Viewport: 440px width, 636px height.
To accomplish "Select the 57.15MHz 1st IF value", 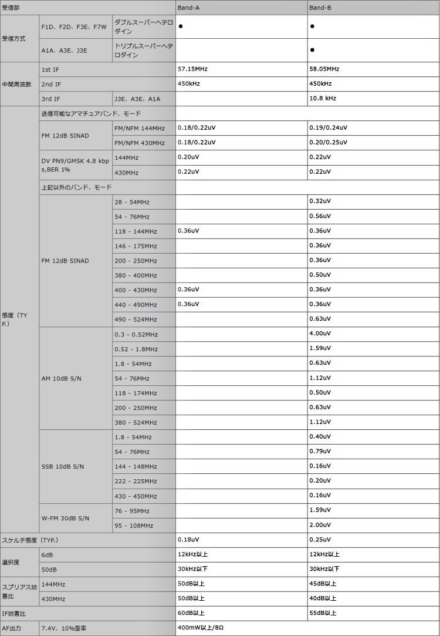I will click(x=192, y=69).
